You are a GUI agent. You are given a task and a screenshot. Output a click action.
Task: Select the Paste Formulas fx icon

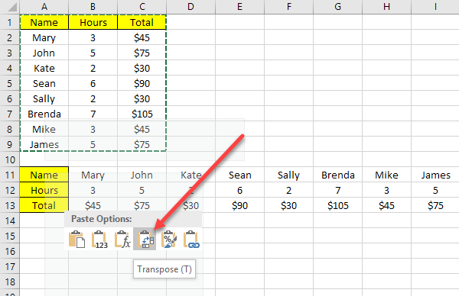pos(122,240)
